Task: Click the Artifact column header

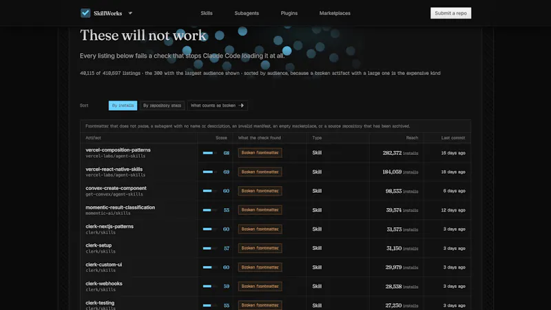Action: pos(93,138)
